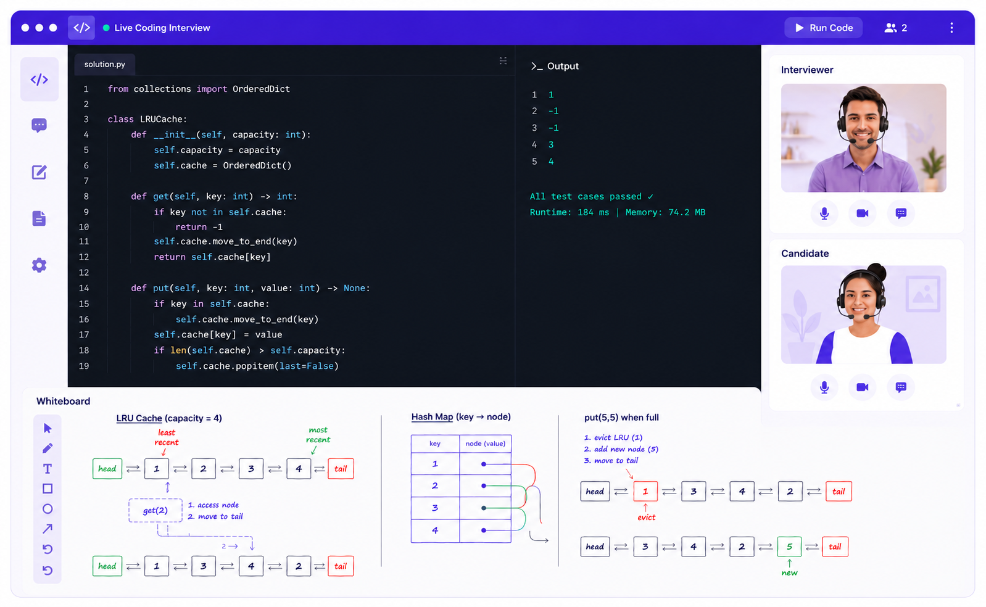Click line 1 import OrderedDict statement
Screen dimensions: 986x607
point(199,89)
